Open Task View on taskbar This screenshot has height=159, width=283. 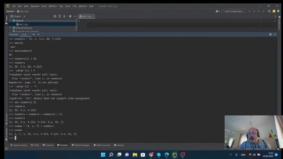point(119,155)
